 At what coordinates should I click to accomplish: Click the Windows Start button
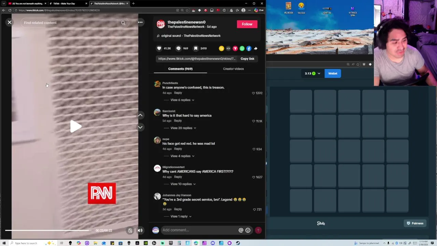coord(4,243)
